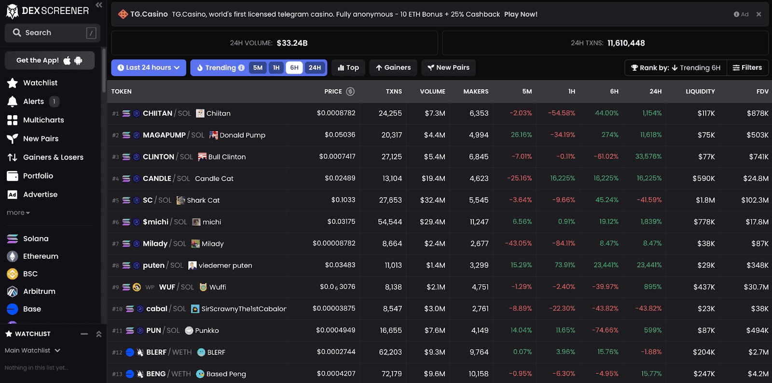Viewport: 772px width, 383px height.
Task: Switch to Gainers tab
Action: [x=393, y=68]
